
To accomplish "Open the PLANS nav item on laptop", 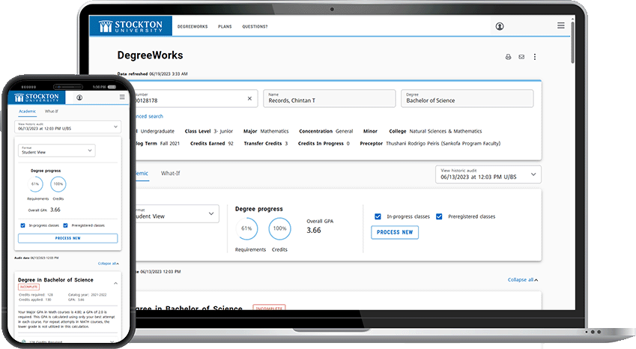I will click(225, 26).
